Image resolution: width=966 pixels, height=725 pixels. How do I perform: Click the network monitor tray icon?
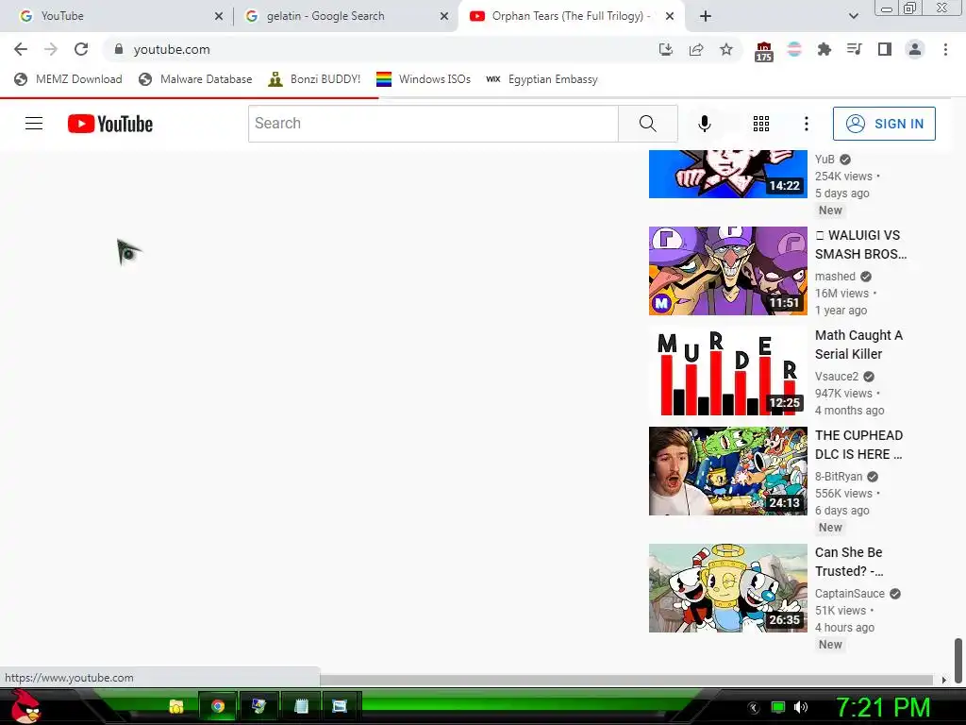pyautogui.click(x=778, y=707)
